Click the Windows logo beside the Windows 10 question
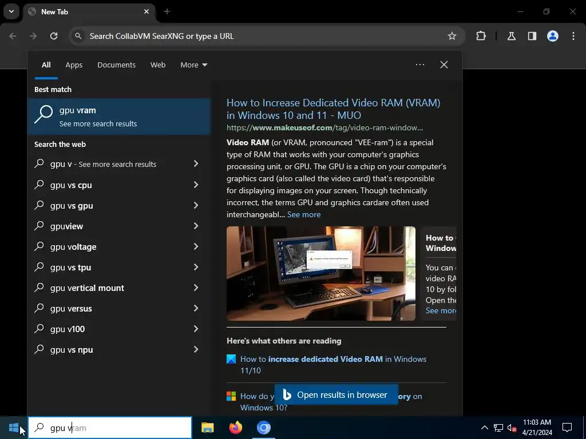Viewport: 586px width, 439px height. [x=231, y=396]
